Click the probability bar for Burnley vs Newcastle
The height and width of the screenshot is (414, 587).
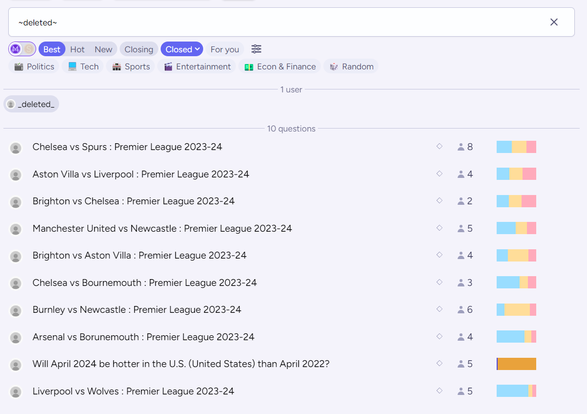click(x=516, y=309)
